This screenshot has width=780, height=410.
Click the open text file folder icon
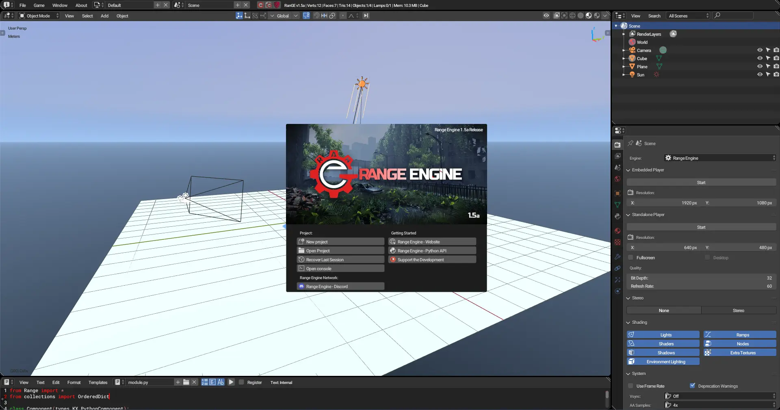point(186,382)
